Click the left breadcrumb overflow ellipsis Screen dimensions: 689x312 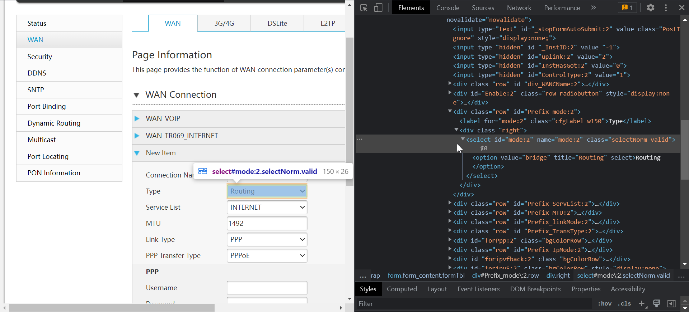(x=363, y=276)
